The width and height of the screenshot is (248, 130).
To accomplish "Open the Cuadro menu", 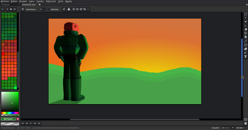I will click(40, 1).
